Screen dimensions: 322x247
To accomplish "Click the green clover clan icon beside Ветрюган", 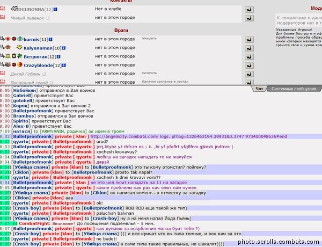I will (20, 56).
